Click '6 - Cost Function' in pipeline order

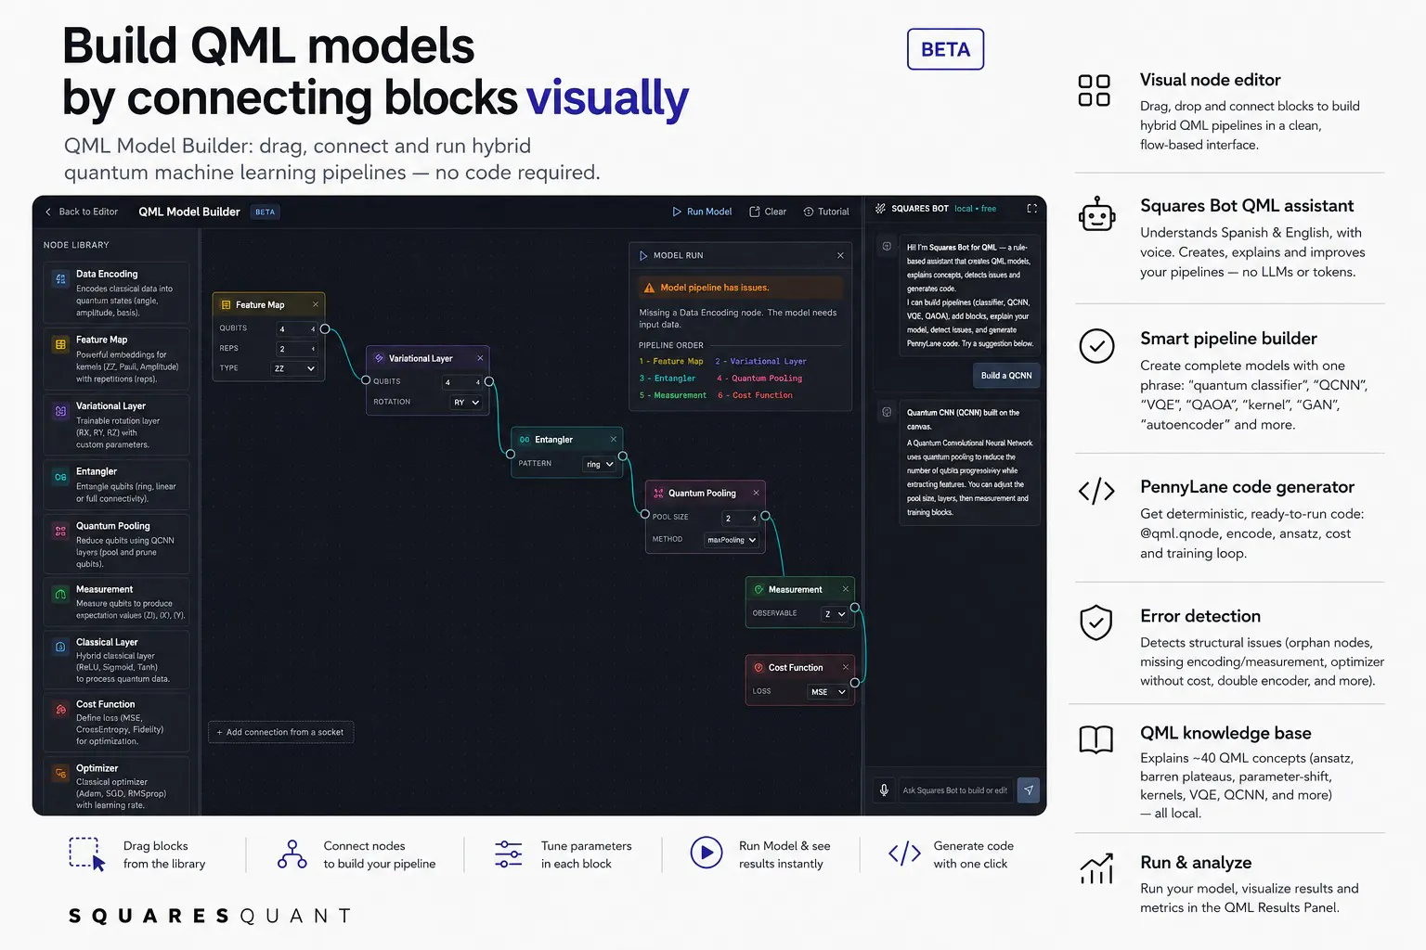point(755,395)
